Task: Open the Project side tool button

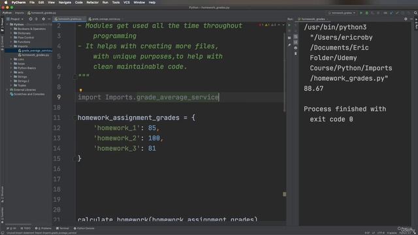Action: pyautogui.click(x=2, y=25)
